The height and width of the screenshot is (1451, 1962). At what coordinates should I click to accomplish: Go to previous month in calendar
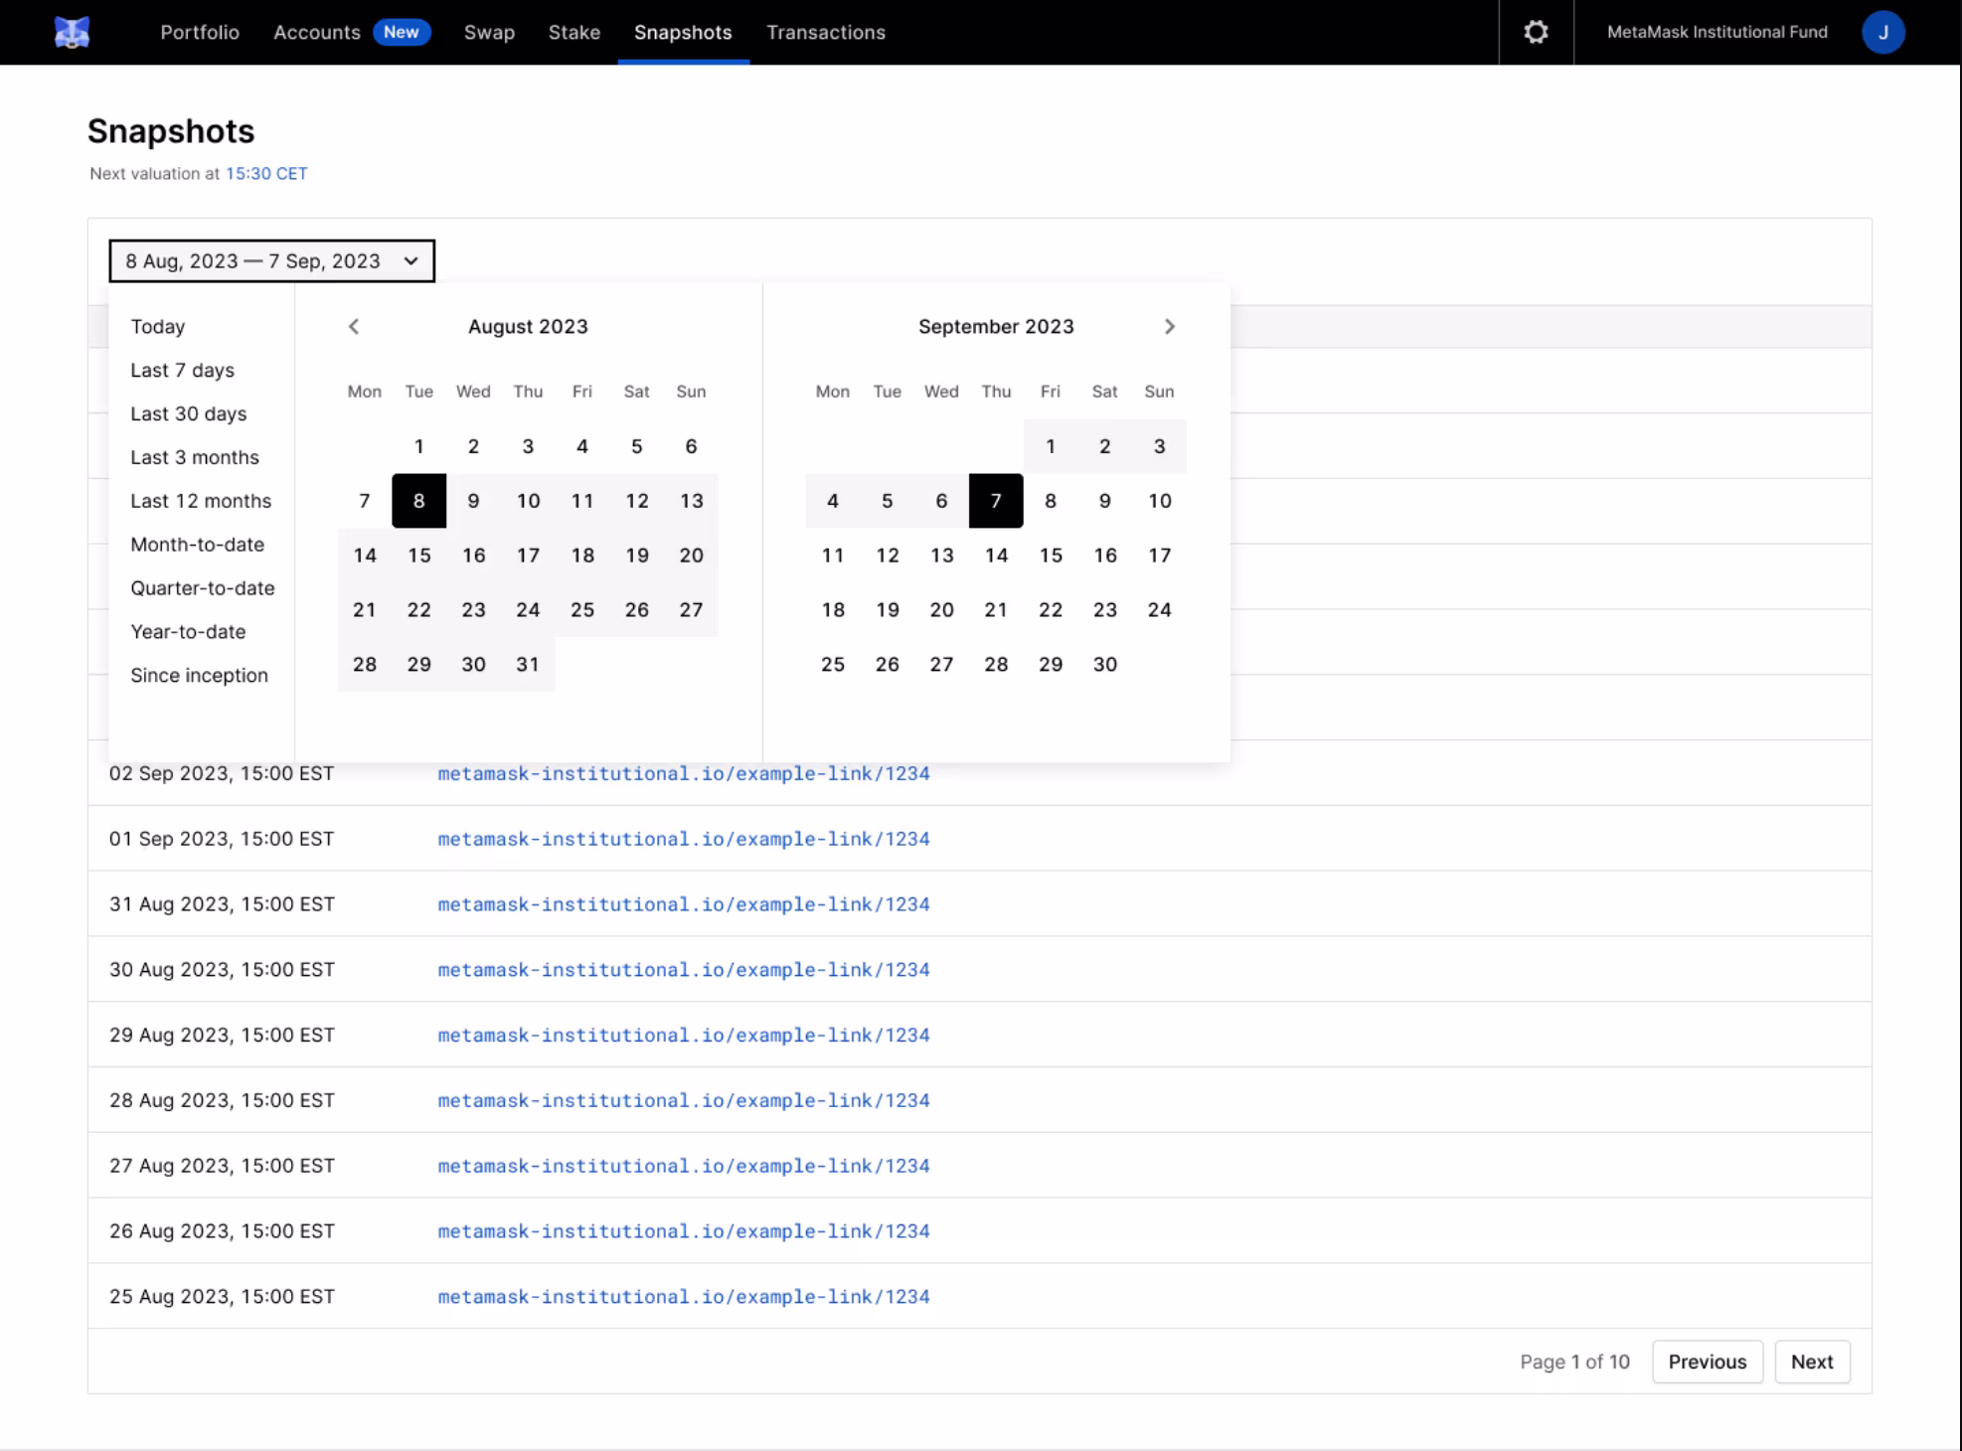coord(354,327)
